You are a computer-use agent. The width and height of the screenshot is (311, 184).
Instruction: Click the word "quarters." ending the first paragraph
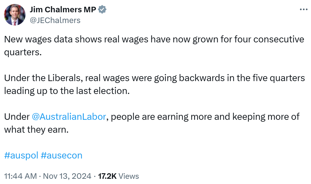pyautogui.click(x=22, y=53)
